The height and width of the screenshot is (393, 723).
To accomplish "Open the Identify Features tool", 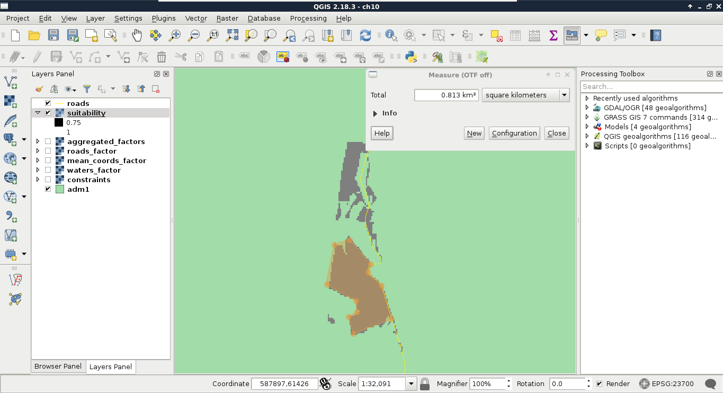I will (391, 35).
